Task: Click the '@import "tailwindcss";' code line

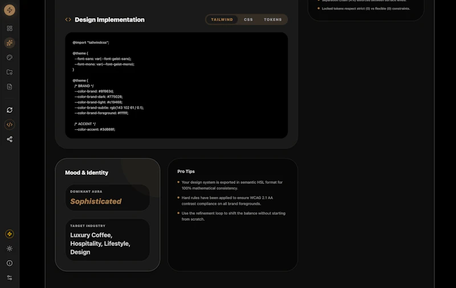Action: click(91, 42)
